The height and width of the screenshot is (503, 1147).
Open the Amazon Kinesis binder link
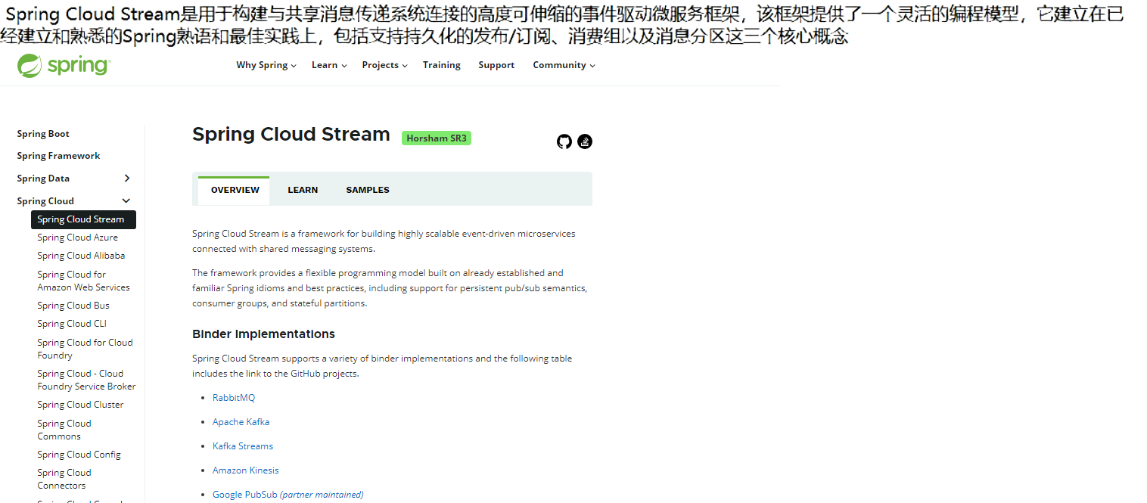[246, 470]
